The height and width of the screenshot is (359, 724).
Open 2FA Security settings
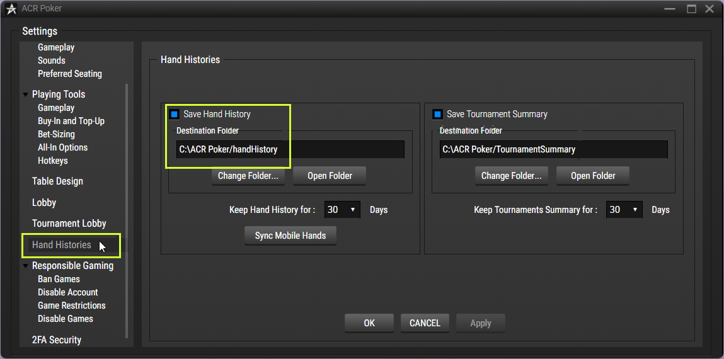coord(56,340)
